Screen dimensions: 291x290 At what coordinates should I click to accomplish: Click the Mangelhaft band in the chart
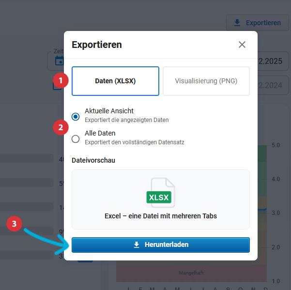tap(191, 273)
